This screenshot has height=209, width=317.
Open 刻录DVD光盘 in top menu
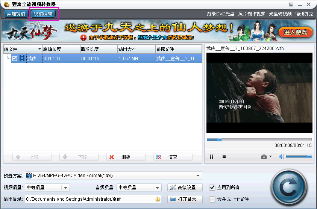click(x=221, y=14)
